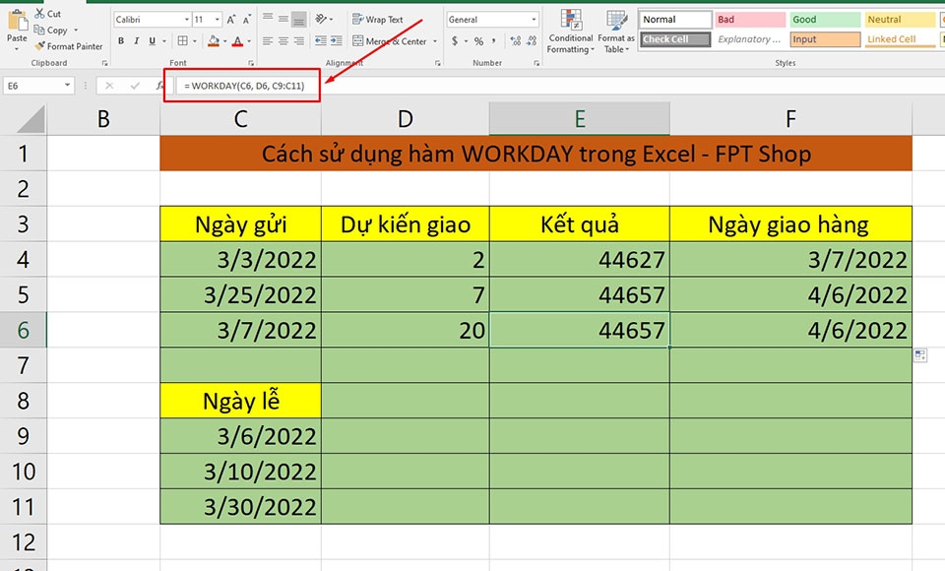This screenshot has height=571, width=945.
Task: Toggle Underline formatting
Action: click(152, 41)
